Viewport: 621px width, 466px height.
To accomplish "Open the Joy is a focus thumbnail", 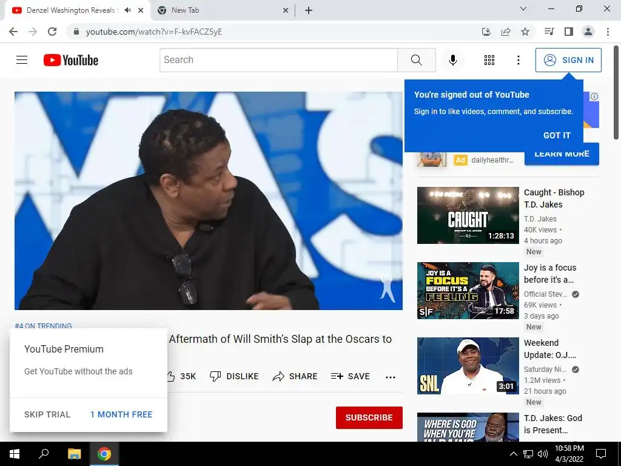I will 468,291.
